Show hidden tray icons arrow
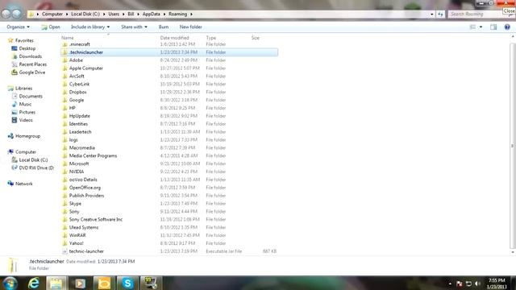The image size is (516, 290). 450,284
